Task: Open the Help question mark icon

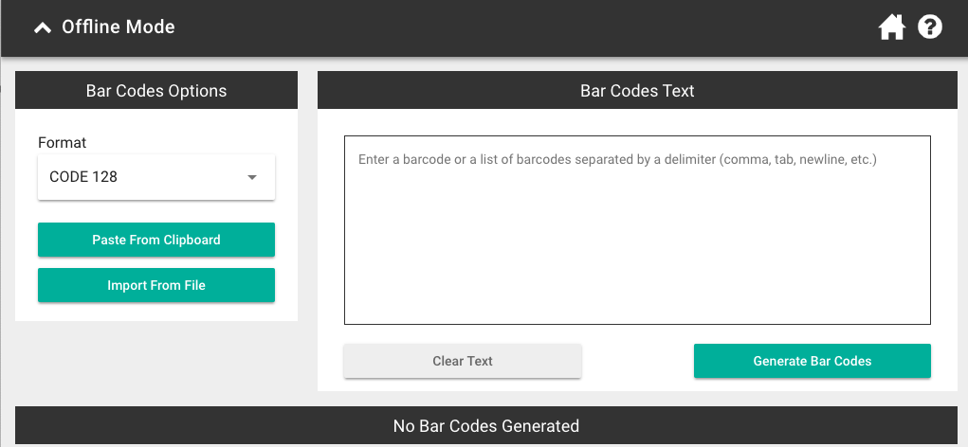Action: pyautogui.click(x=930, y=27)
